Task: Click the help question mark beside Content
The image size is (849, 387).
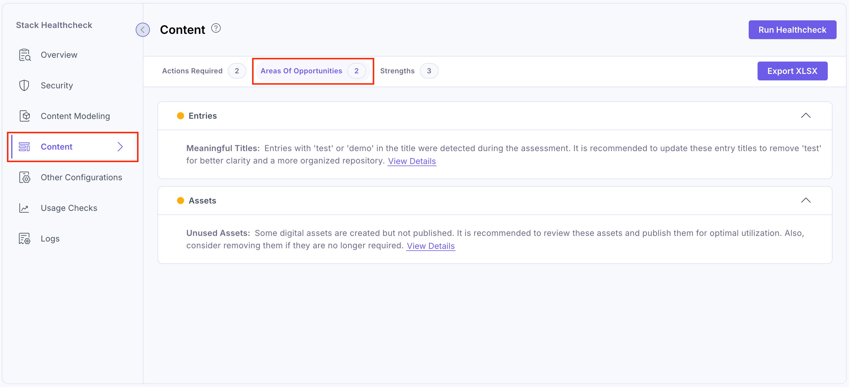Action: [x=216, y=29]
